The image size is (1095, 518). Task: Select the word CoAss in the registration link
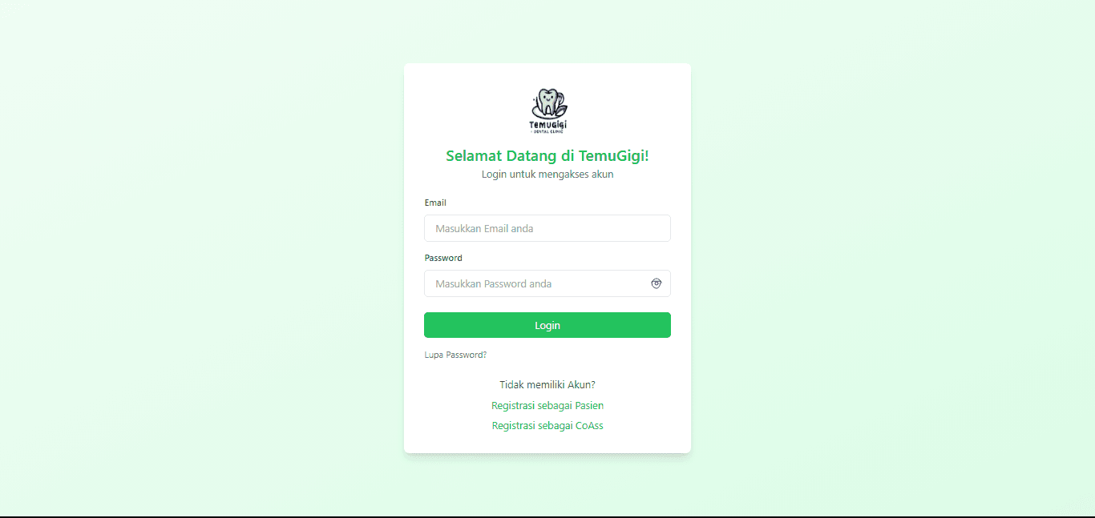click(x=589, y=426)
